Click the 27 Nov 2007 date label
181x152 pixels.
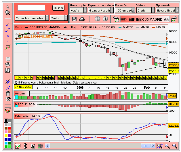click(x=23, y=87)
